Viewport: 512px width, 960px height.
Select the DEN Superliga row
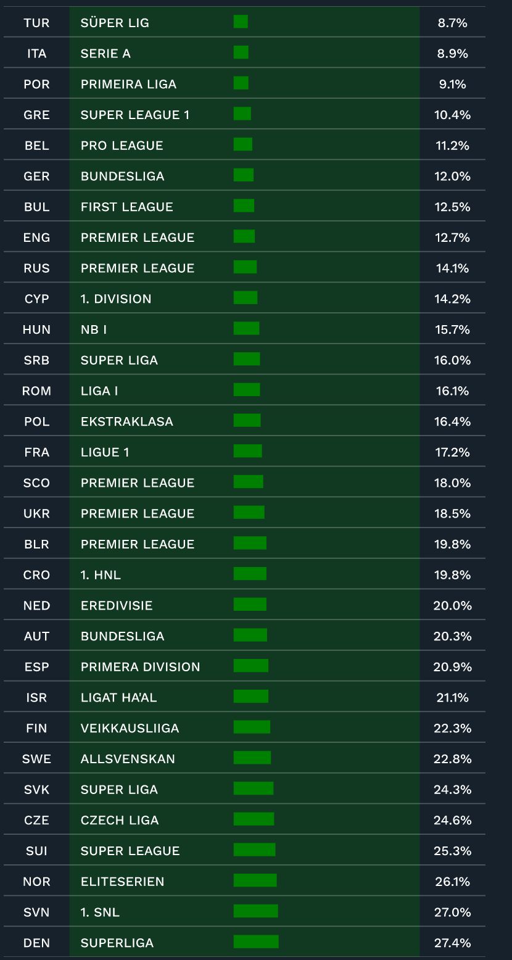244,942
